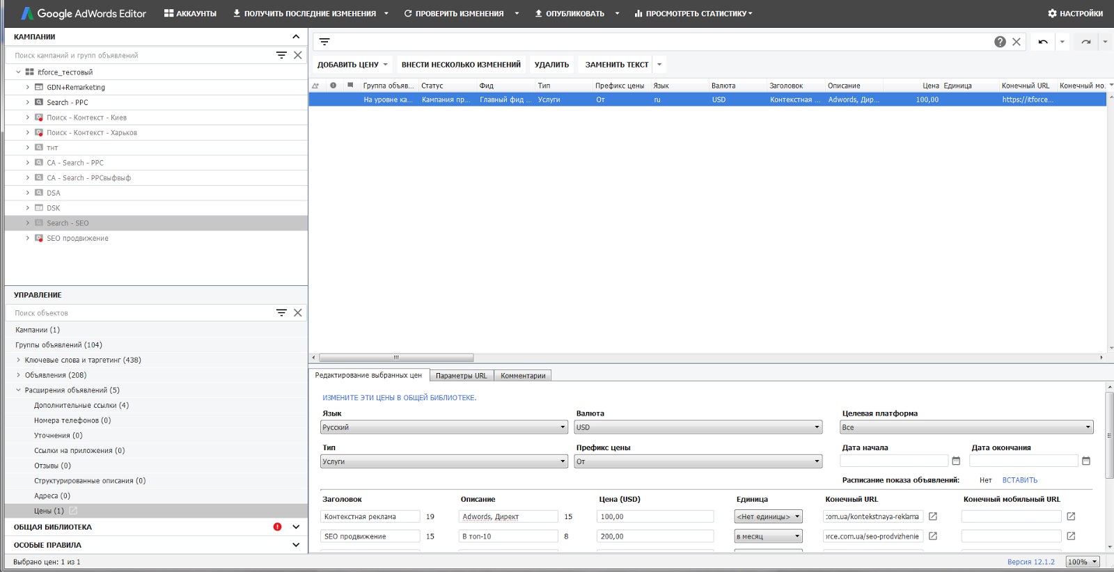This screenshot has width=1114, height=572.
Task: Click the comment column header icon
Action: coord(350,86)
